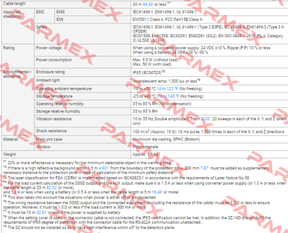The width and height of the screenshot is (288, 233).
Task: Click the 7.87" conversion in footnote 2
Action: coord(205,168)
